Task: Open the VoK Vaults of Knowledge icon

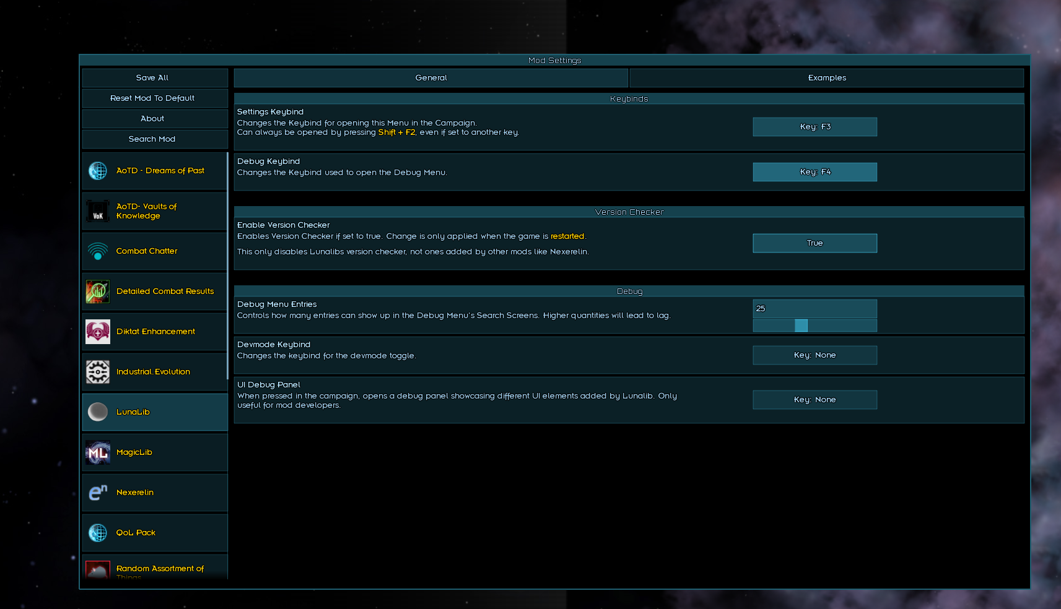Action: click(x=98, y=211)
